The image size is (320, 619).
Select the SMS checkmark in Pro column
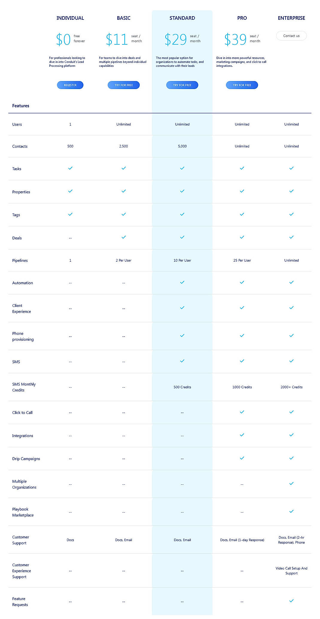tap(242, 361)
